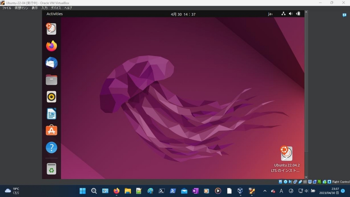This screenshot has height=197, width=350.
Task: Open OneNote from the taskbar
Action: coord(195,191)
